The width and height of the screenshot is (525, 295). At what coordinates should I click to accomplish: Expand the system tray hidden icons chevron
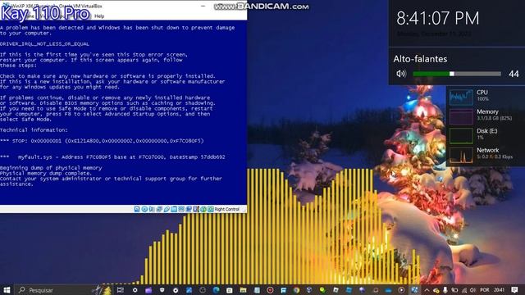click(427, 290)
